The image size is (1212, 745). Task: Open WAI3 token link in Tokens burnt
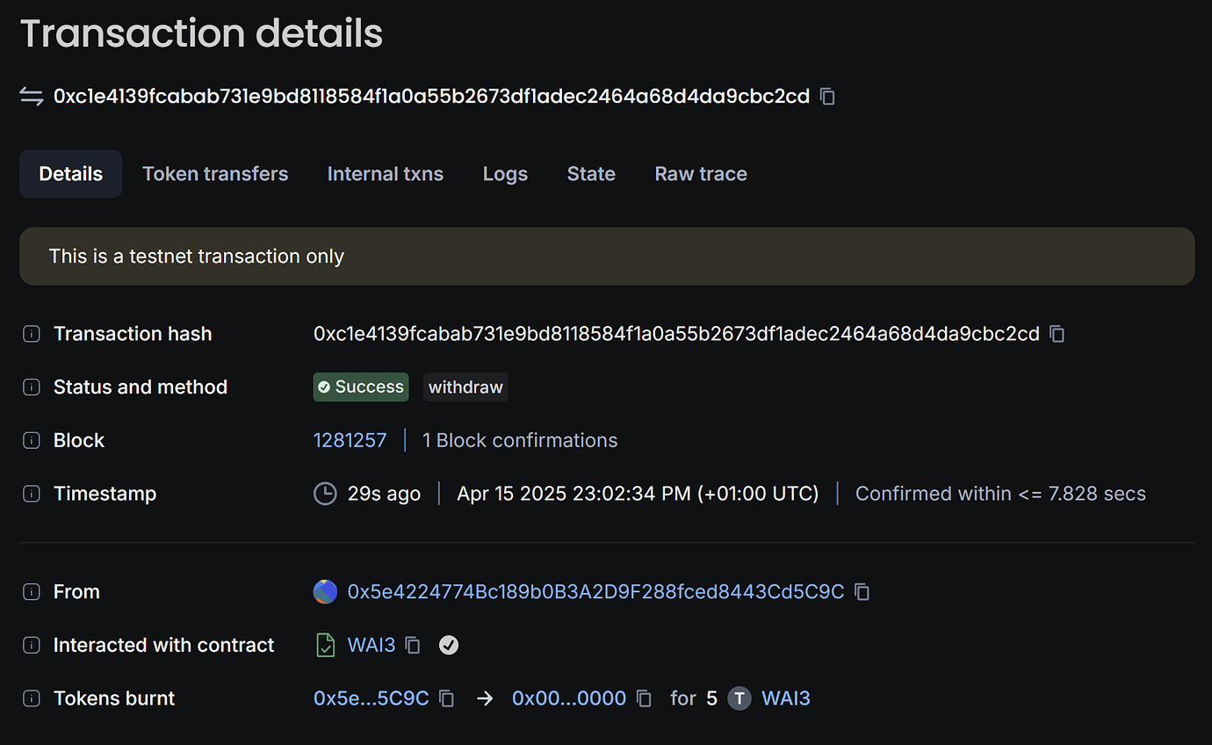pos(785,698)
